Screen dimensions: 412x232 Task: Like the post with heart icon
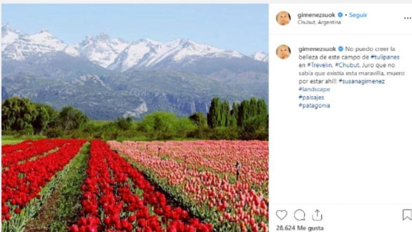point(282,215)
